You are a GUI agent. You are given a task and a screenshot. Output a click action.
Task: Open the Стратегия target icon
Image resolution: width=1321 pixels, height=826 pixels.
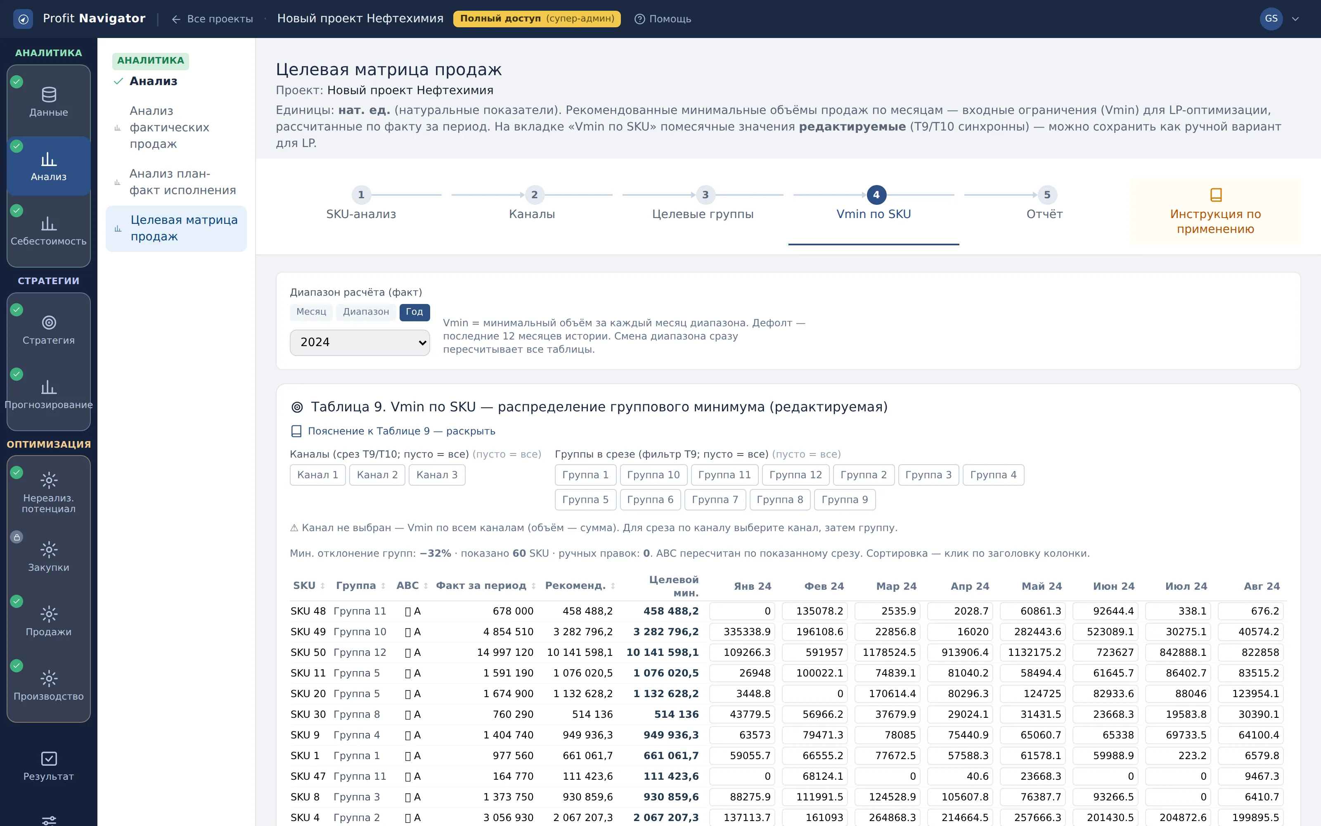[x=49, y=322]
